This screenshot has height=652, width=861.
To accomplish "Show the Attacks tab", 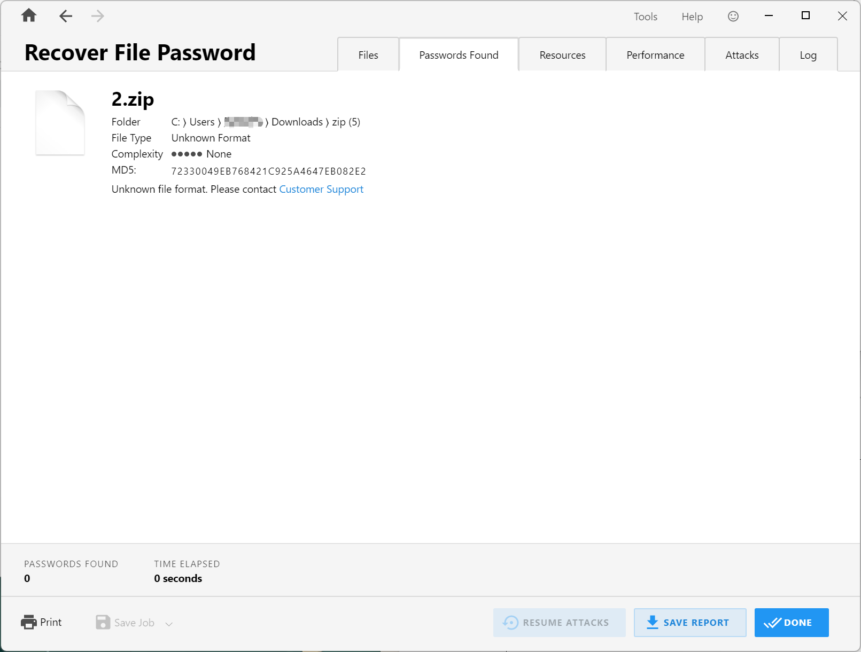I will (742, 55).
